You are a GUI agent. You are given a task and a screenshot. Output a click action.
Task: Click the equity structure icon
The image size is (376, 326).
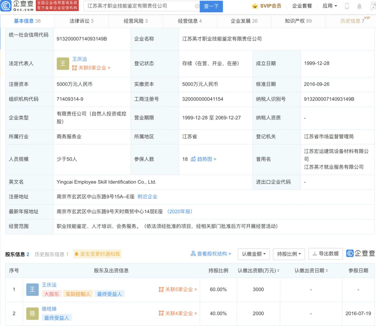tap(193, 254)
